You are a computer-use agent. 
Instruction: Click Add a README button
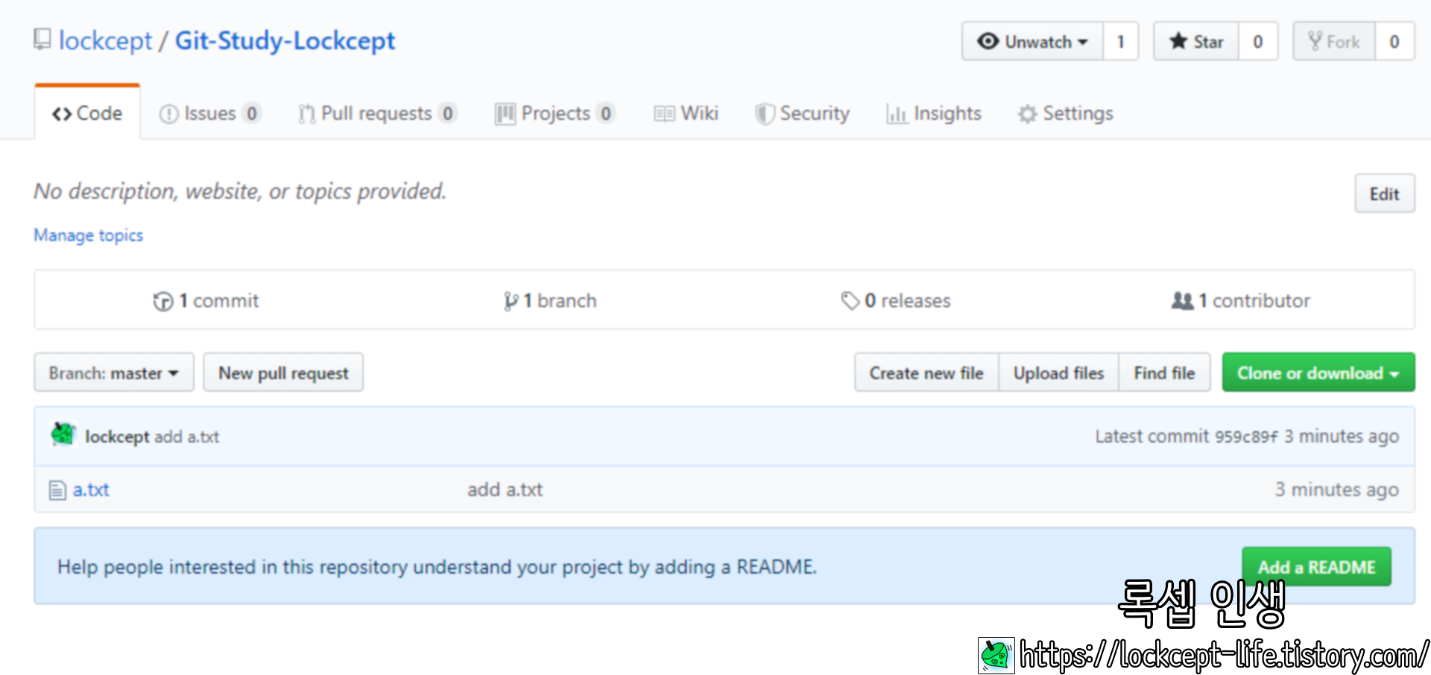1316,567
